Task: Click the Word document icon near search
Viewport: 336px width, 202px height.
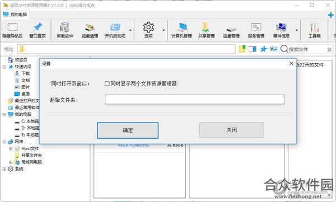Action: [x=273, y=49]
